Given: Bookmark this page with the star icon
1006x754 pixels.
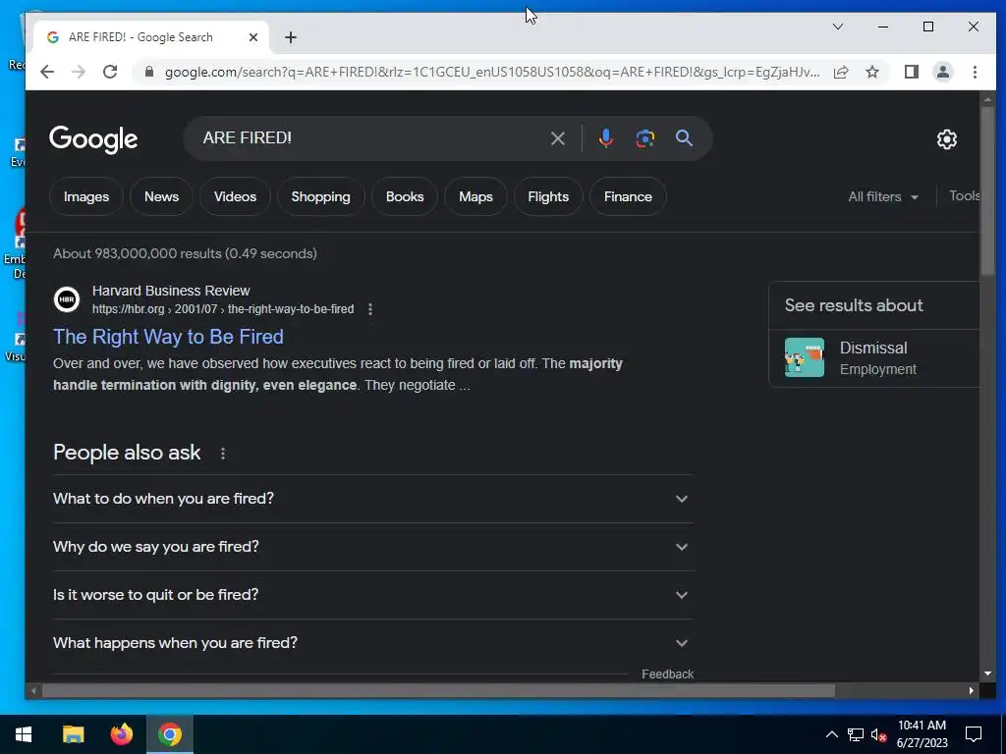Looking at the screenshot, I should (872, 72).
